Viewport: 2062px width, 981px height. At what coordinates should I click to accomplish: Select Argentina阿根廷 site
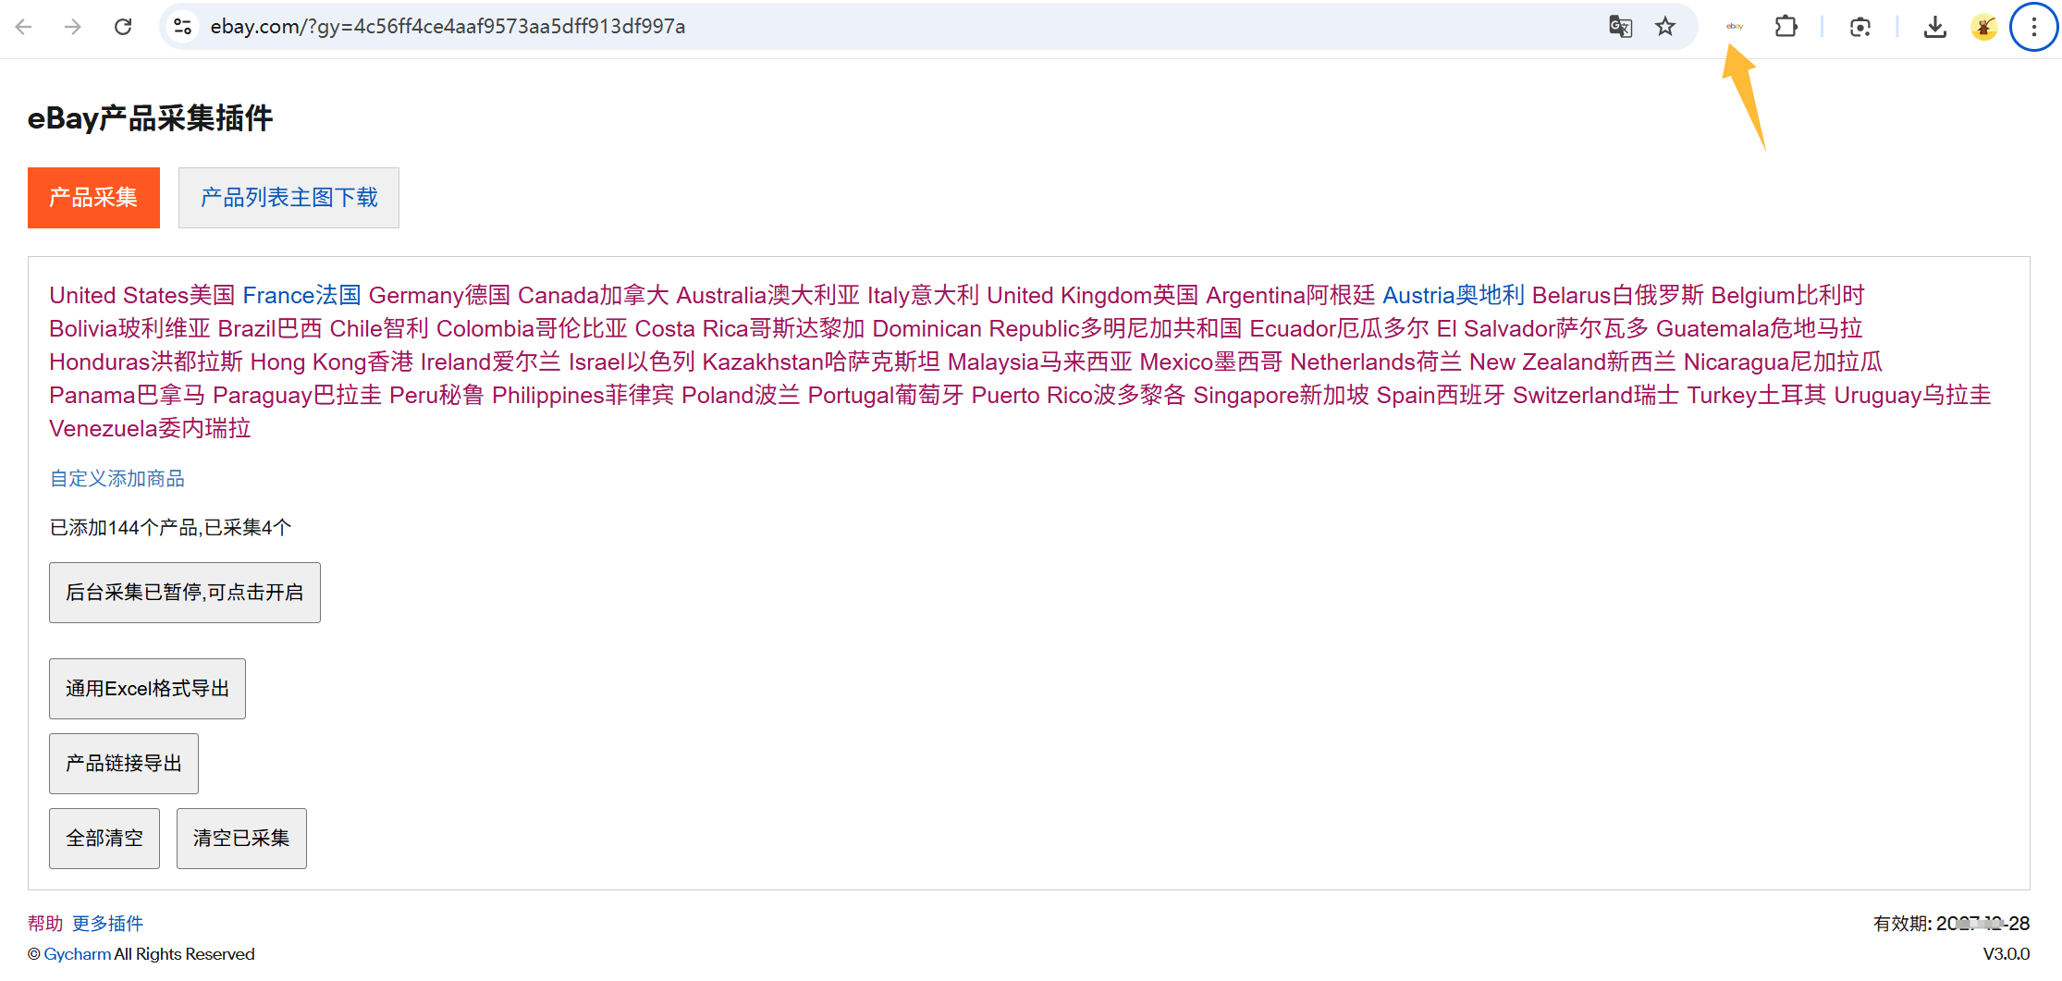pos(1290,296)
